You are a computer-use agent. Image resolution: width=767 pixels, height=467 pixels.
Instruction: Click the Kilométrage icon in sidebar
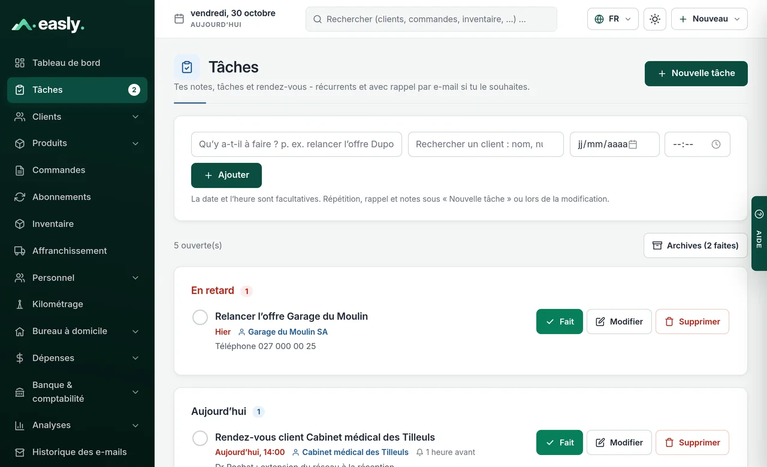pos(20,304)
